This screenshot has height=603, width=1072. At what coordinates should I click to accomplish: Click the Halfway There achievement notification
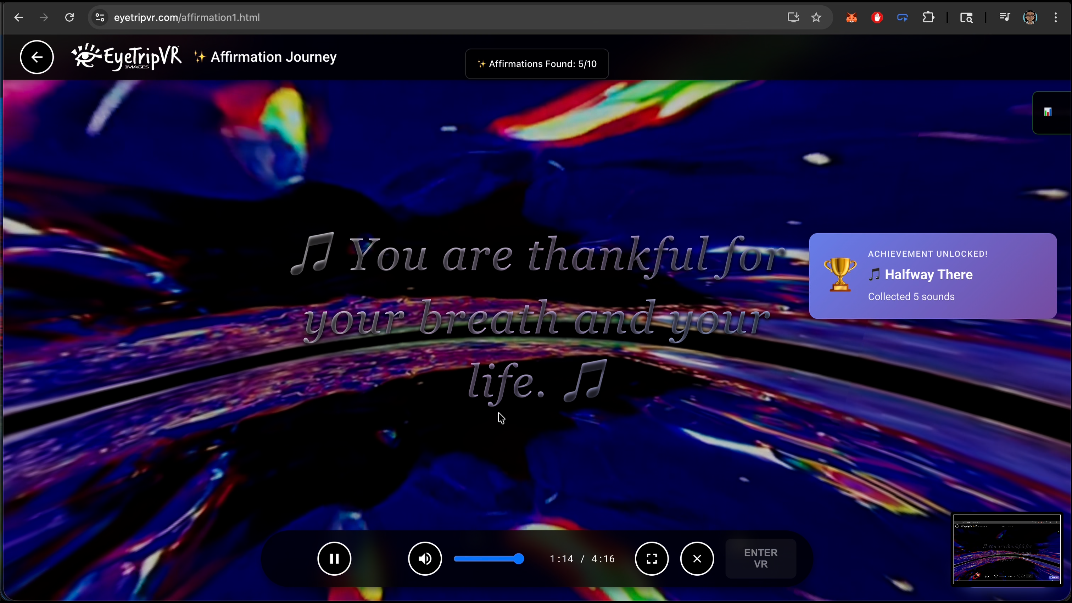(932, 275)
